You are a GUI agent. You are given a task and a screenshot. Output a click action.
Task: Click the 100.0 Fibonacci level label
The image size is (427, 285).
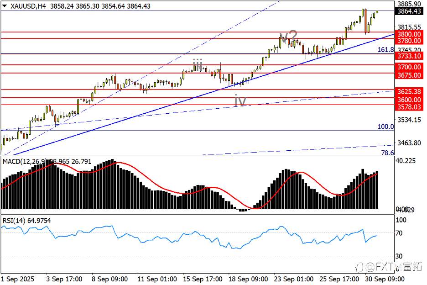tap(385, 127)
